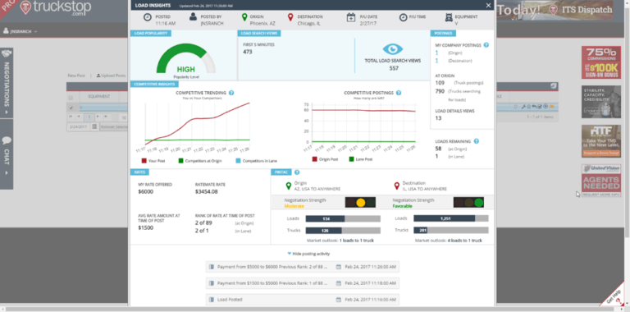Click the wrench edit icon in load row
Viewport: 630px width, 312px height.
tap(523, 107)
